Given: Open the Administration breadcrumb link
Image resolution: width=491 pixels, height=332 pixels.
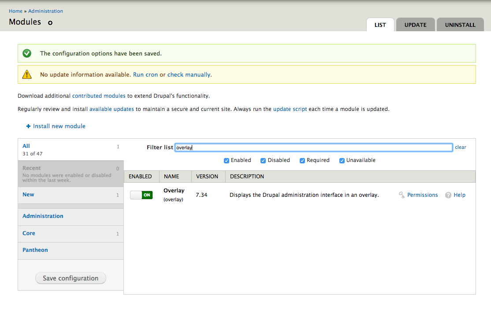Looking at the screenshot, I should 45,11.
